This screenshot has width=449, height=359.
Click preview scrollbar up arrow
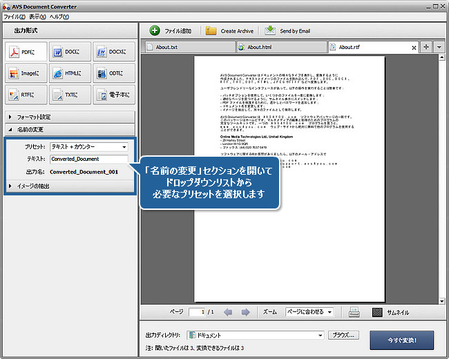442,57
